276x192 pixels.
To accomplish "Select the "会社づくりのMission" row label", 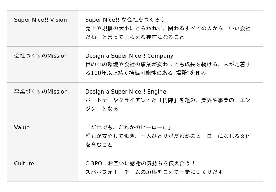I will point(41,56).
